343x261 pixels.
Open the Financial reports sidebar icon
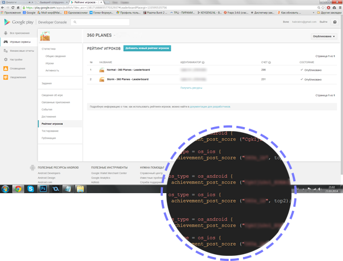tap(6, 51)
